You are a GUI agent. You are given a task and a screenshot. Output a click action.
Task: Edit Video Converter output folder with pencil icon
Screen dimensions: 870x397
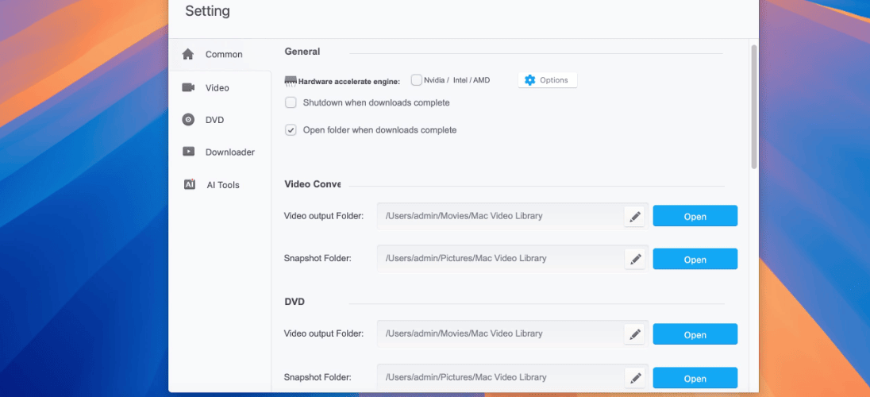(635, 217)
